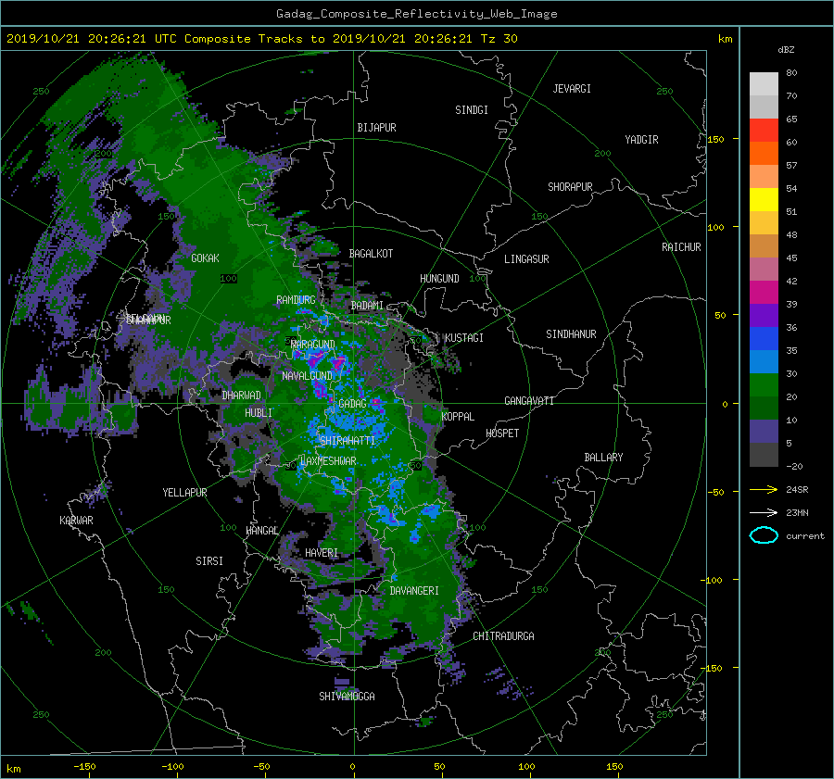Click the KARWAR city label

pos(76,520)
